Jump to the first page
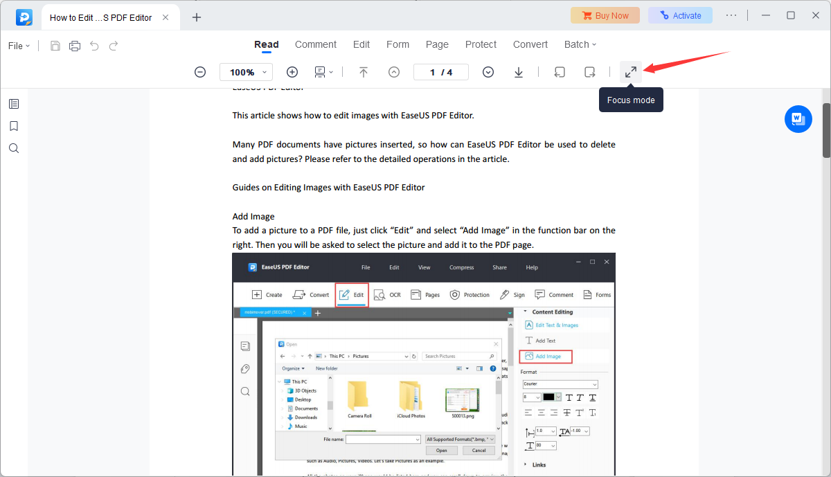 pos(364,72)
